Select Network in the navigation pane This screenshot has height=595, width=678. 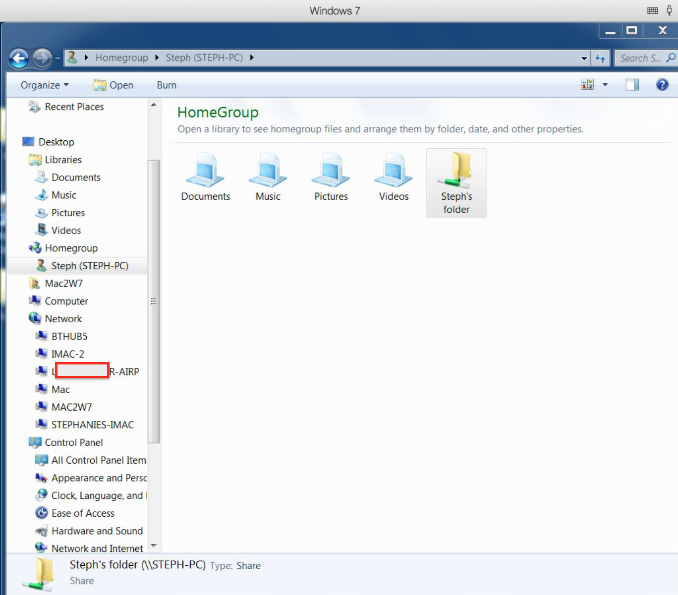55,319
